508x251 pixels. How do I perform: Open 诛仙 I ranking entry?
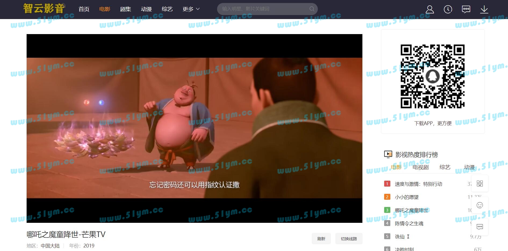[x=402, y=237]
